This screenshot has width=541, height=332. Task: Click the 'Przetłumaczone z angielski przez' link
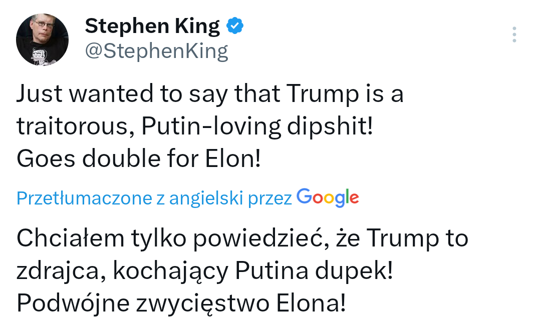[154, 199]
